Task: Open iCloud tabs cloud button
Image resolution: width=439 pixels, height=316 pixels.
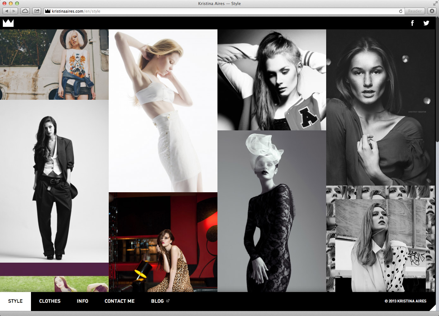Action: (x=25, y=11)
